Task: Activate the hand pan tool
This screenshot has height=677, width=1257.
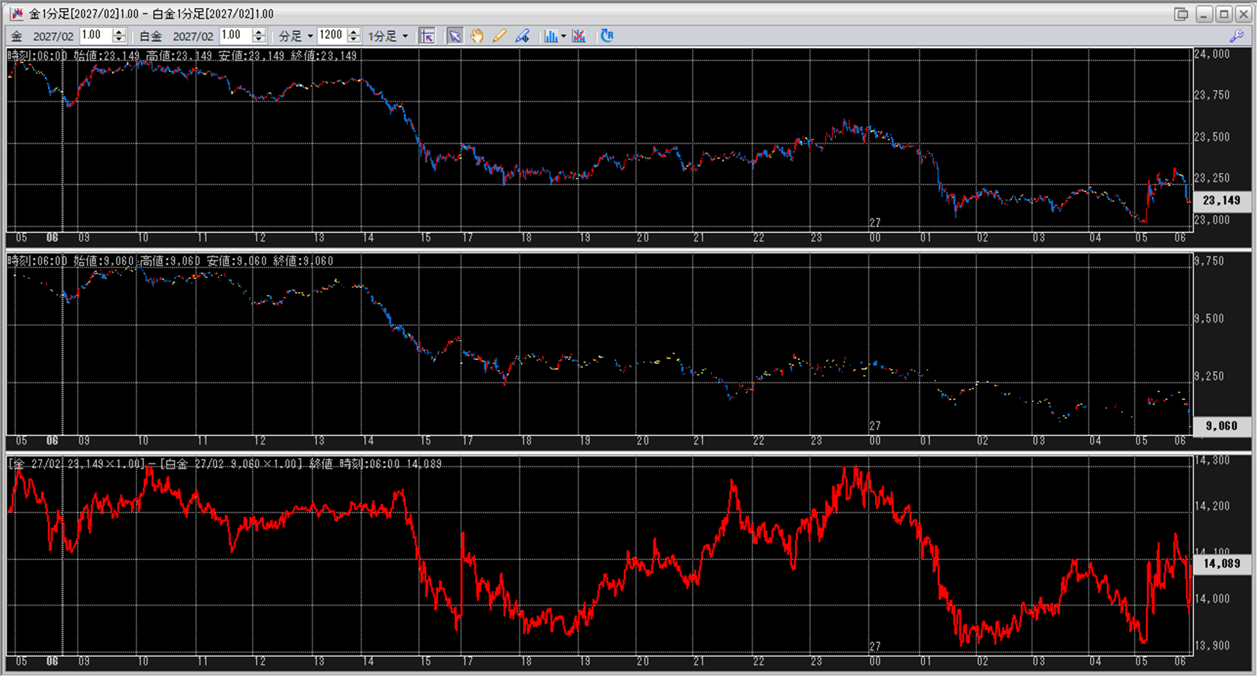Action: pos(477,36)
